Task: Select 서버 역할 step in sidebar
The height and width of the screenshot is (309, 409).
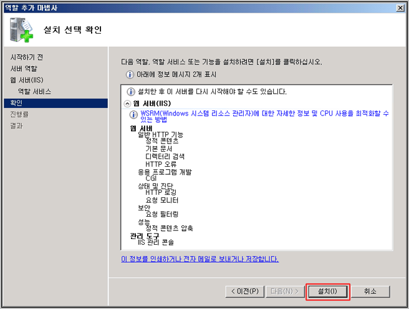Action: [24, 69]
